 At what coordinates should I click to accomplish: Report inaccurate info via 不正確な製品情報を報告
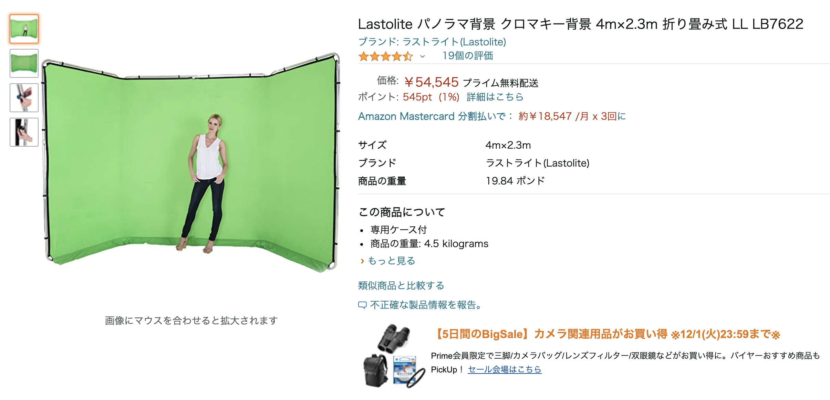tap(426, 305)
